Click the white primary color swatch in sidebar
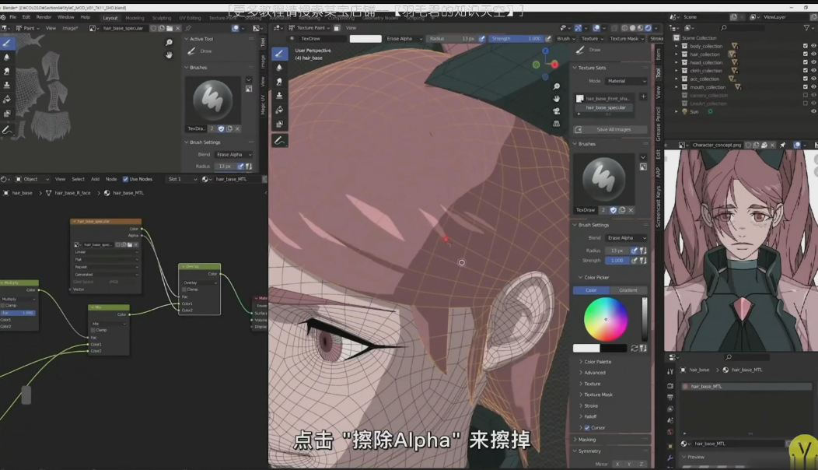Image resolution: width=818 pixels, height=470 pixels. tap(586, 349)
